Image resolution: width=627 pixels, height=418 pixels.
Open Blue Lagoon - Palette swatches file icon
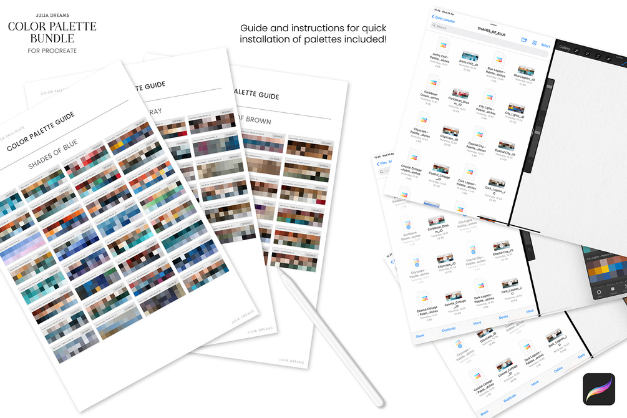pyautogui.click(x=498, y=61)
